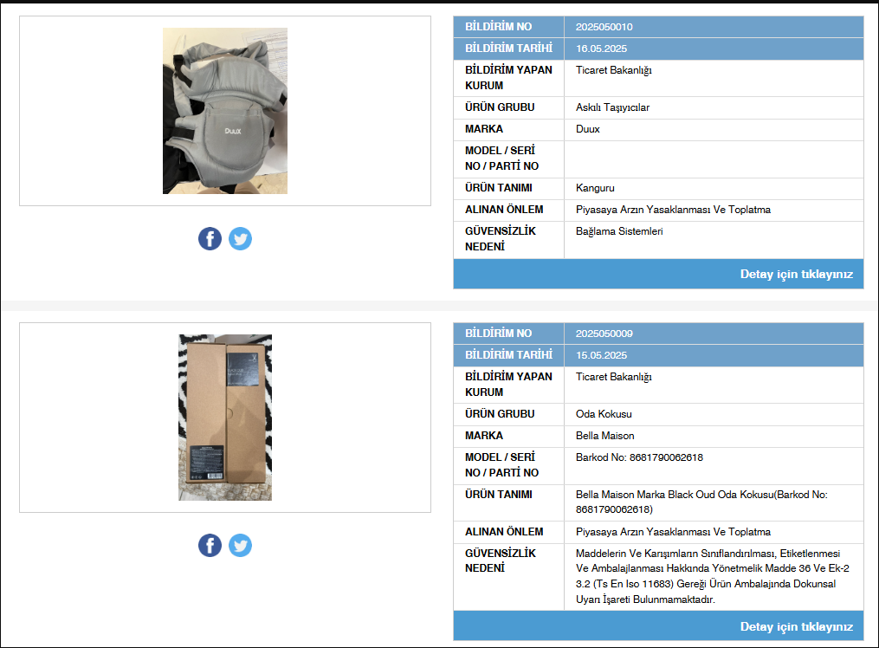Click Barkod No: 8681790062618 in the model row
Viewport: 879px width, 648px height.
point(639,457)
